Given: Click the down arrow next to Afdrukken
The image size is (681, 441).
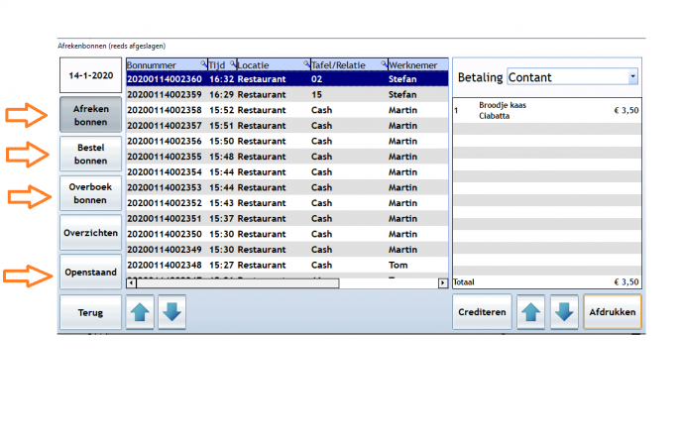Looking at the screenshot, I should (563, 312).
